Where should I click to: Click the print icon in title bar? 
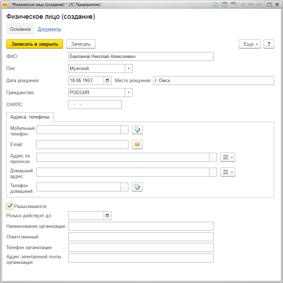coord(215,5)
